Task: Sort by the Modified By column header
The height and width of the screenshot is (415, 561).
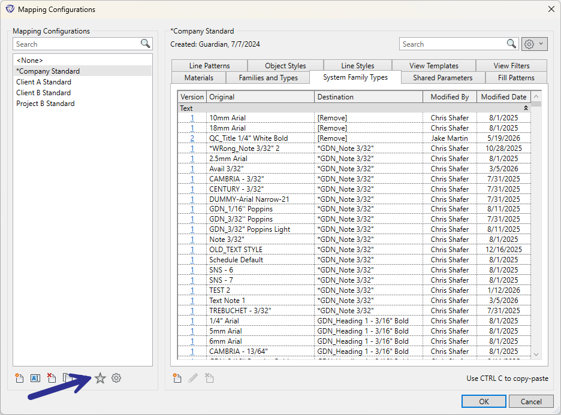Action: [450, 97]
